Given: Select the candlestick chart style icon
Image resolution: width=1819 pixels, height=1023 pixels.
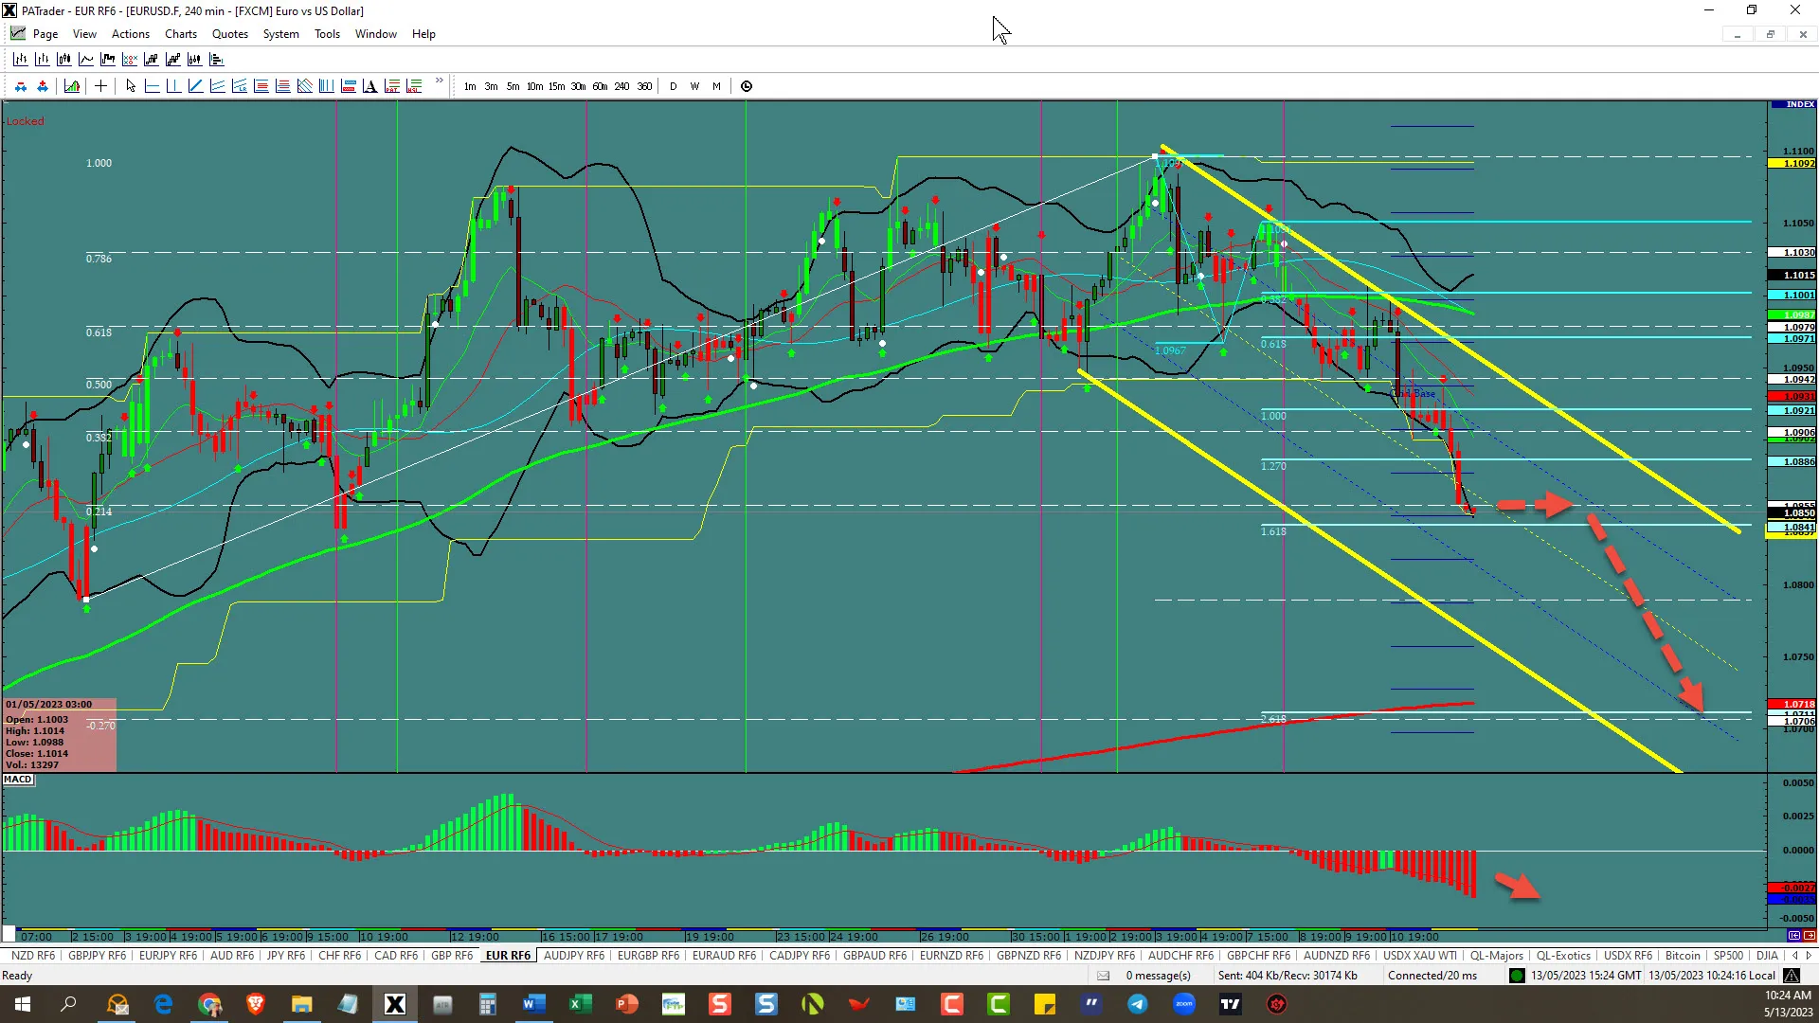Looking at the screenshot, I should tap(63, 59).
